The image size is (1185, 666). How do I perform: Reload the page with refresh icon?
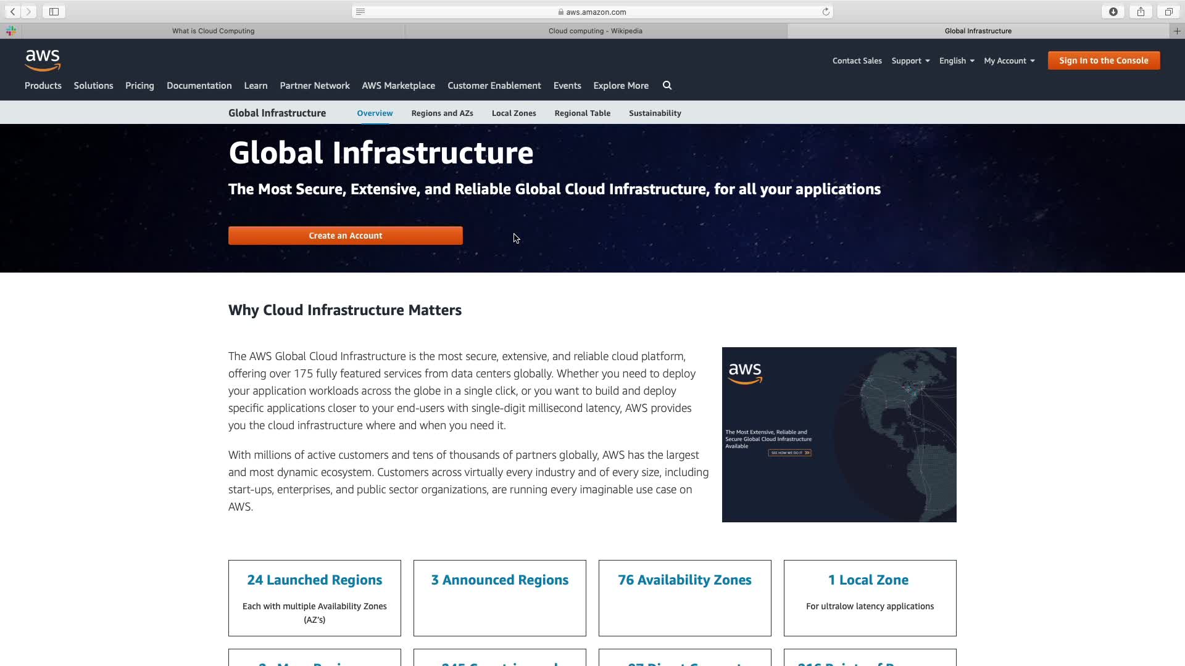(826, 12)
